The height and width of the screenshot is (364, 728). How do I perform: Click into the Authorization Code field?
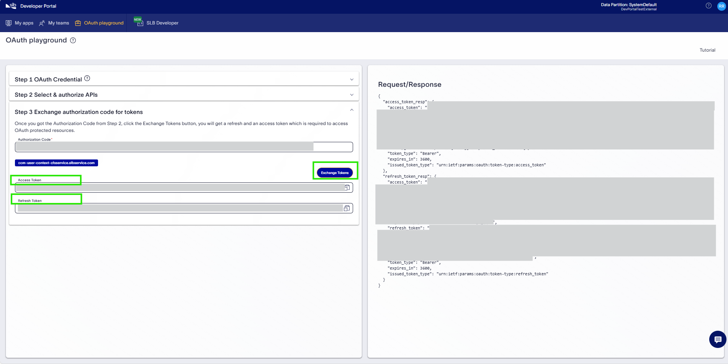(x=184, y=147)
